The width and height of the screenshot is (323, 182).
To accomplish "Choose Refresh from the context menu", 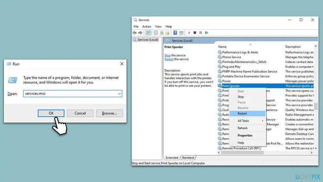I will [x=248, y=128].
